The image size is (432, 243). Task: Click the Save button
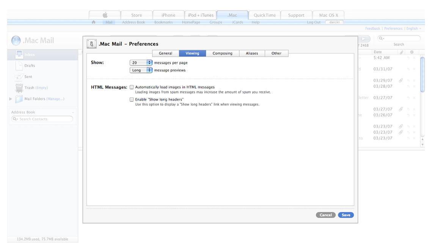[x=346, y=215]
